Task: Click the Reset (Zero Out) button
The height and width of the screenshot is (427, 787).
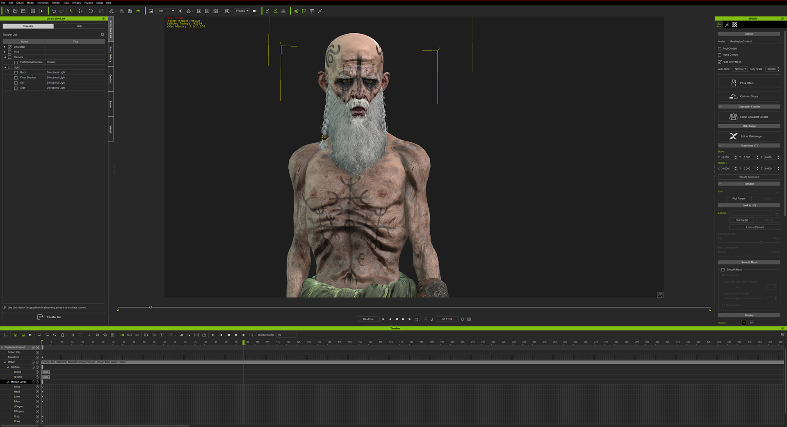Action: pos(749,177)
